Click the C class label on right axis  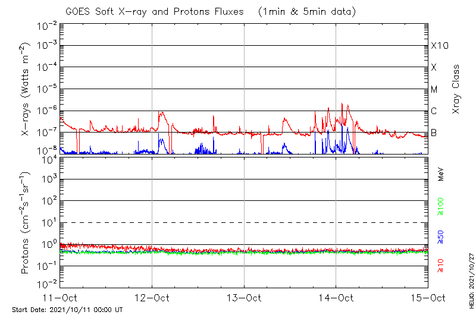434,111
